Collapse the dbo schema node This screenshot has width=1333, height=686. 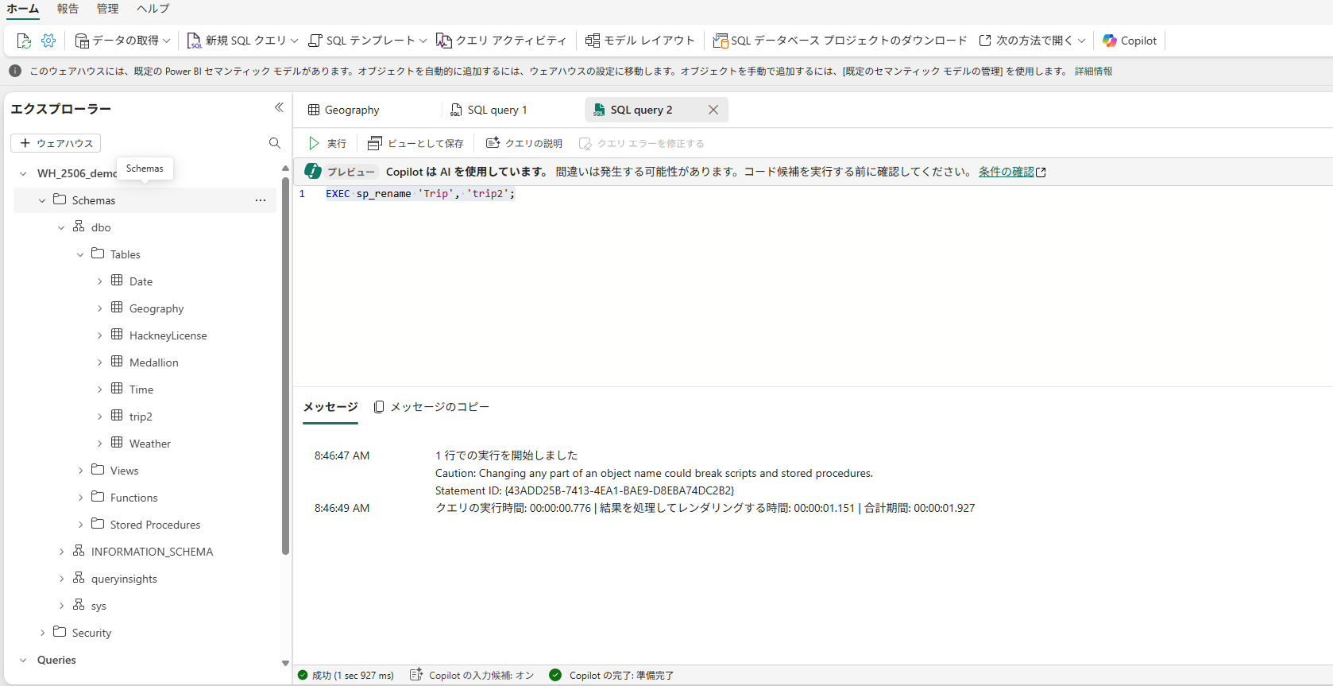(x=61, y=227)
